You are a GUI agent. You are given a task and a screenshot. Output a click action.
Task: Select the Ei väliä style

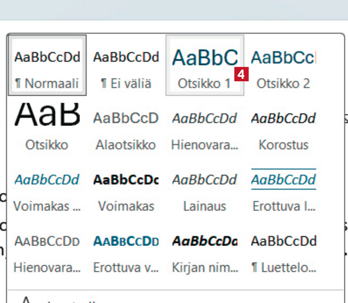tap(126, 66)
